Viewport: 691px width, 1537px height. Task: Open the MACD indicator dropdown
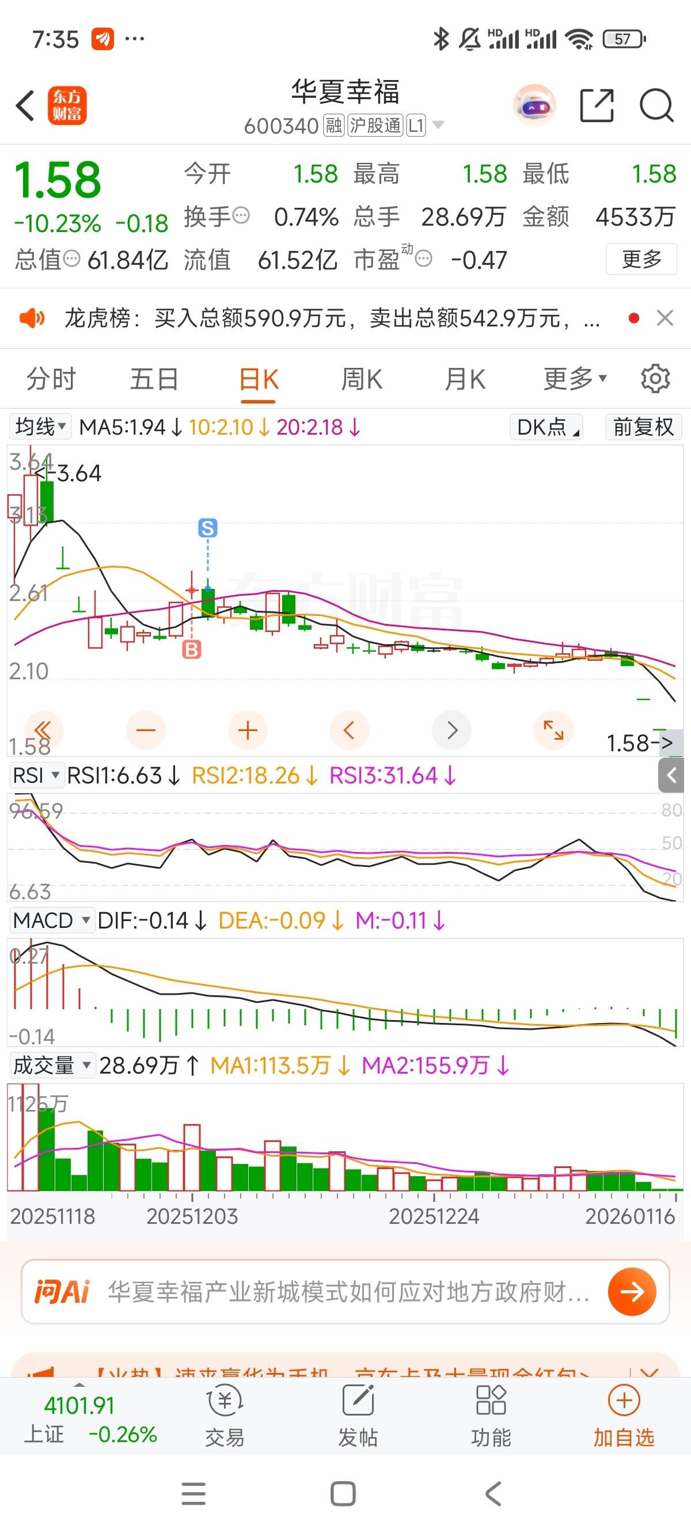pyautogui.click(x=51, y=920)
